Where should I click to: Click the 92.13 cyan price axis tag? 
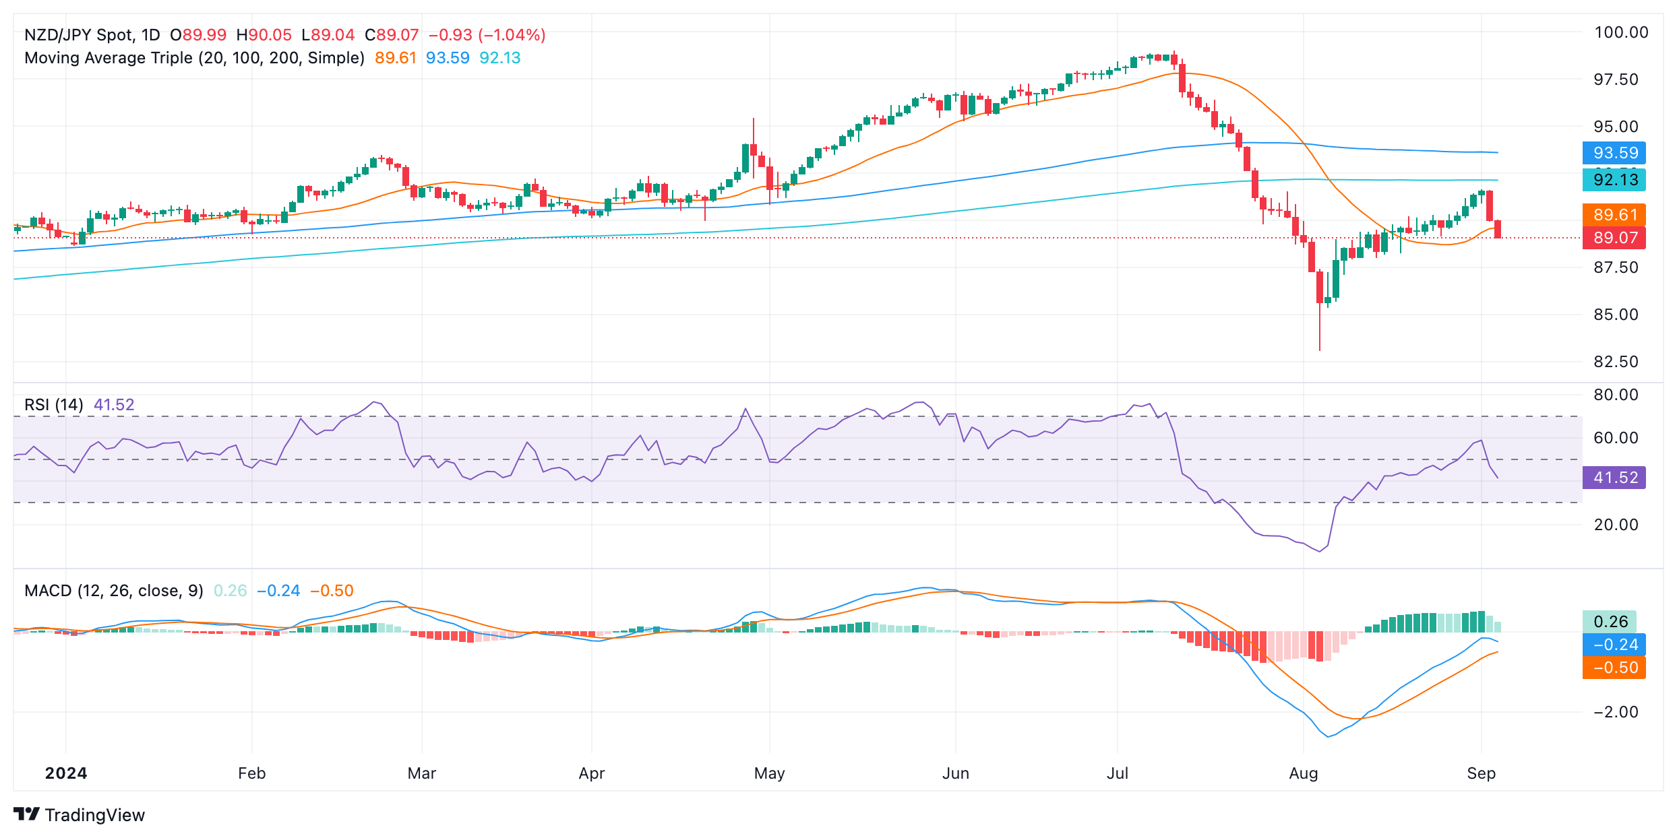coord(1614,180)
